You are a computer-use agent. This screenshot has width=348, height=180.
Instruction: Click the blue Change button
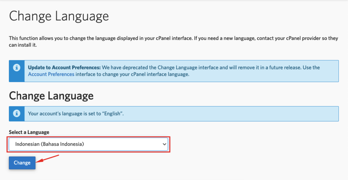(22, 163)
